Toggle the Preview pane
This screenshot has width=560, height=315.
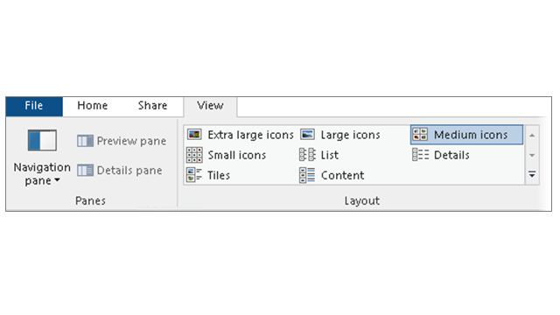click(122, 141)
